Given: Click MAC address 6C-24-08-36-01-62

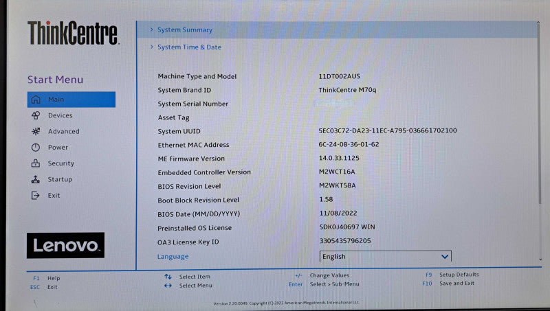Looking at the screenshot, I should (x=349, y=144).
